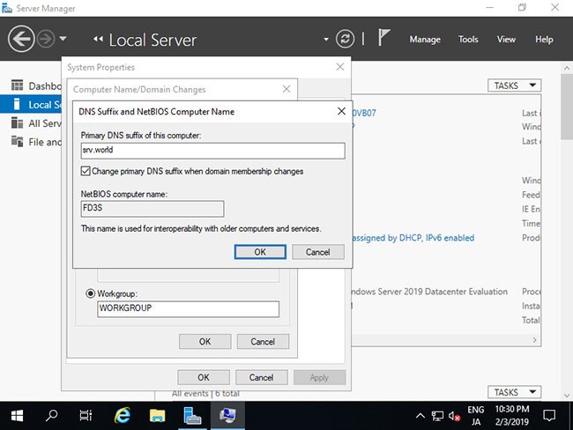Screen dimensions: 573x430
Task: Open the notifications flag
Action: 383,37
